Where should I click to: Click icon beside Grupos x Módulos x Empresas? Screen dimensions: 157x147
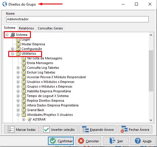(x=24, y=86)
